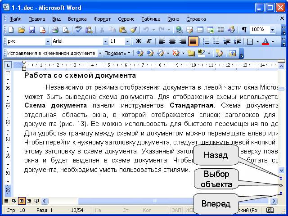This screenshot has height=216, width=288.
Task: Open the font color red A swatch
Action: (265, 41)
